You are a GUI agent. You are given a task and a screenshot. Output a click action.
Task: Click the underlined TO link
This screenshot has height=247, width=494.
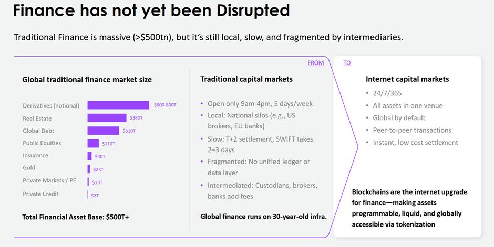point(347,63)
